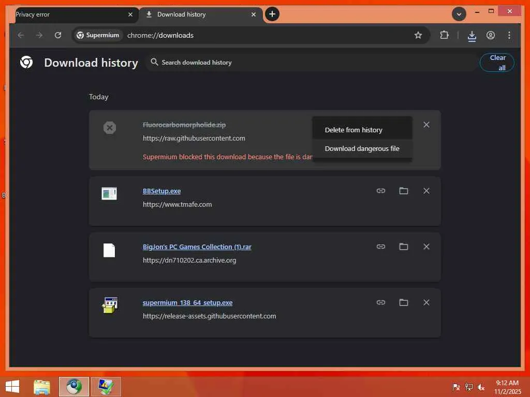Click the setup installer taskbar icon

106,387
